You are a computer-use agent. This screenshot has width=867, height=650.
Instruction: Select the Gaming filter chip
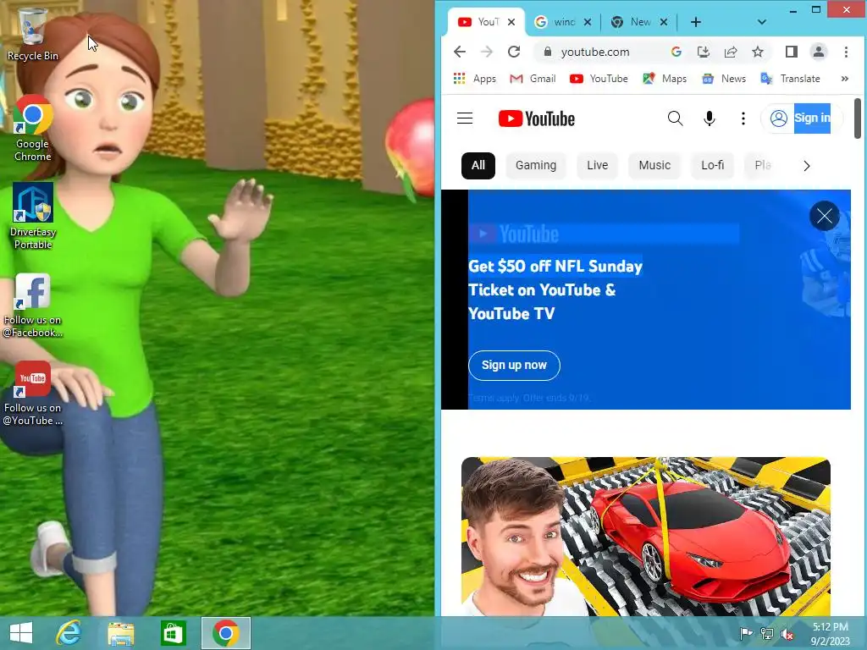point(536,165)
